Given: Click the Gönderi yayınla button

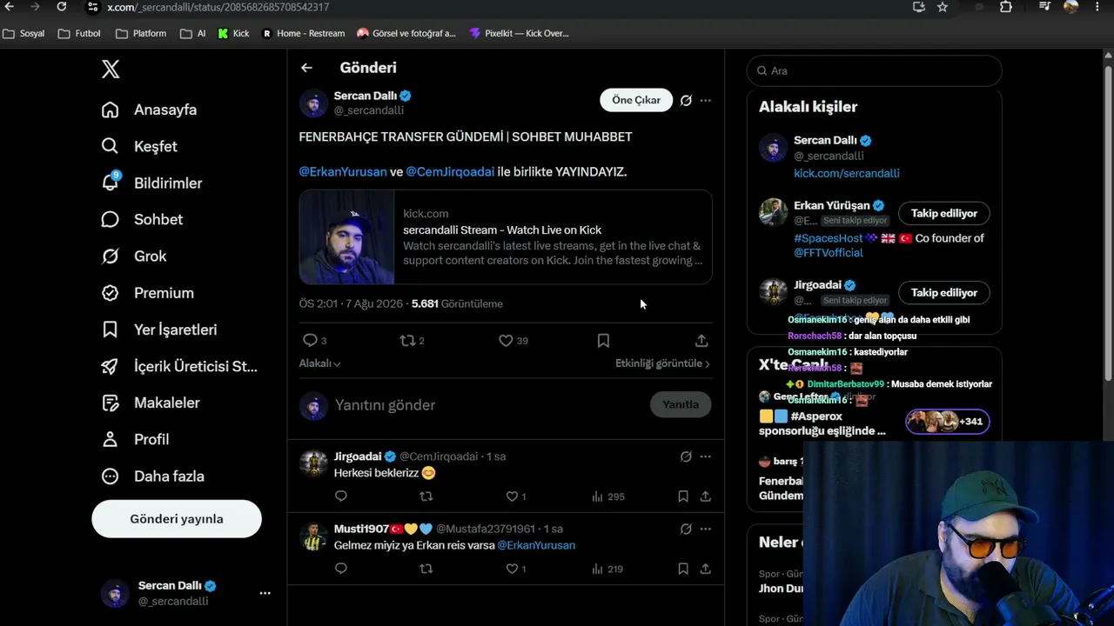Looking at the screenshot, I should click(177, 519).
